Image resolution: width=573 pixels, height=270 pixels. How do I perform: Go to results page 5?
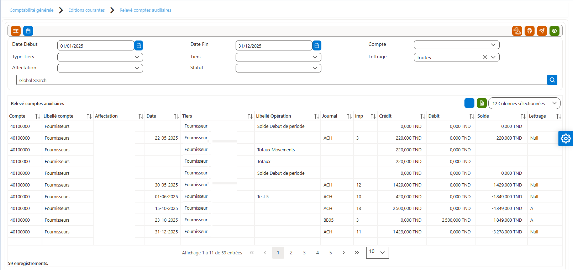click(331, 253)
